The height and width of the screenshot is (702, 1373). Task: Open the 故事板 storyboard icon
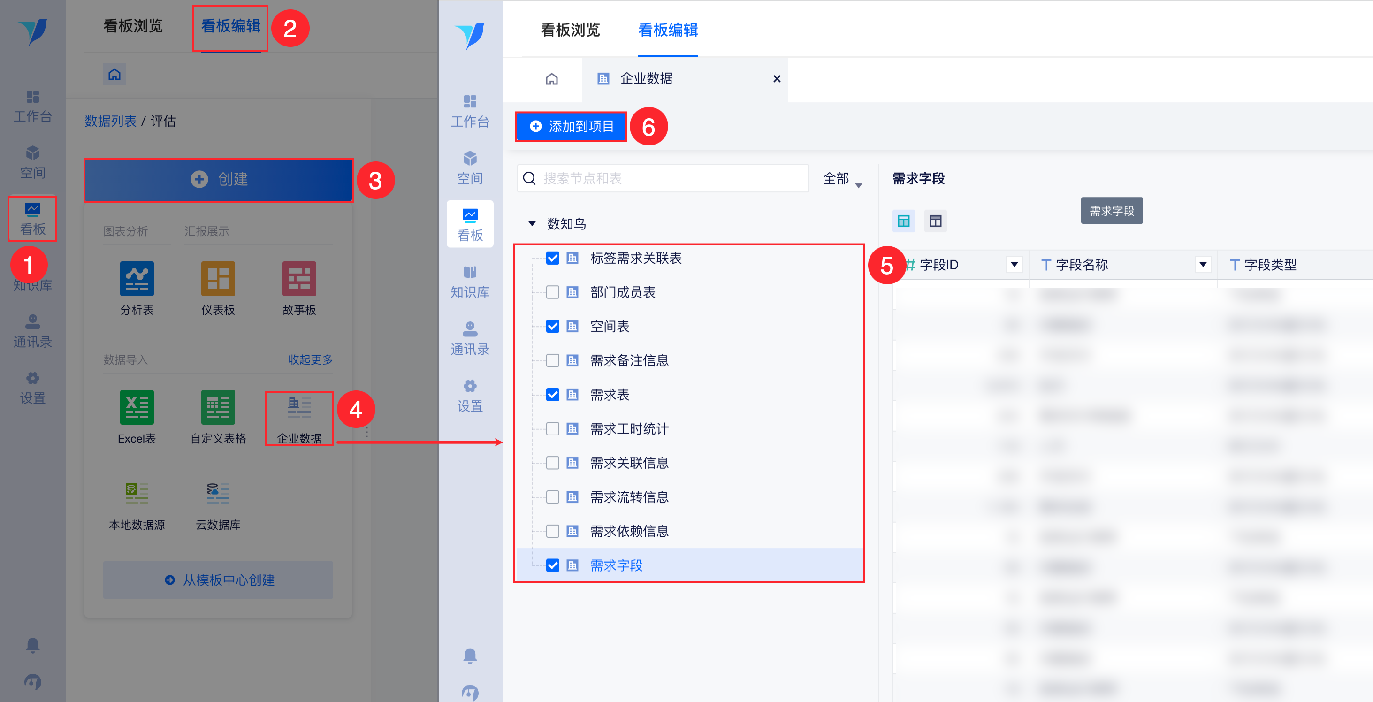pos(299,279)
